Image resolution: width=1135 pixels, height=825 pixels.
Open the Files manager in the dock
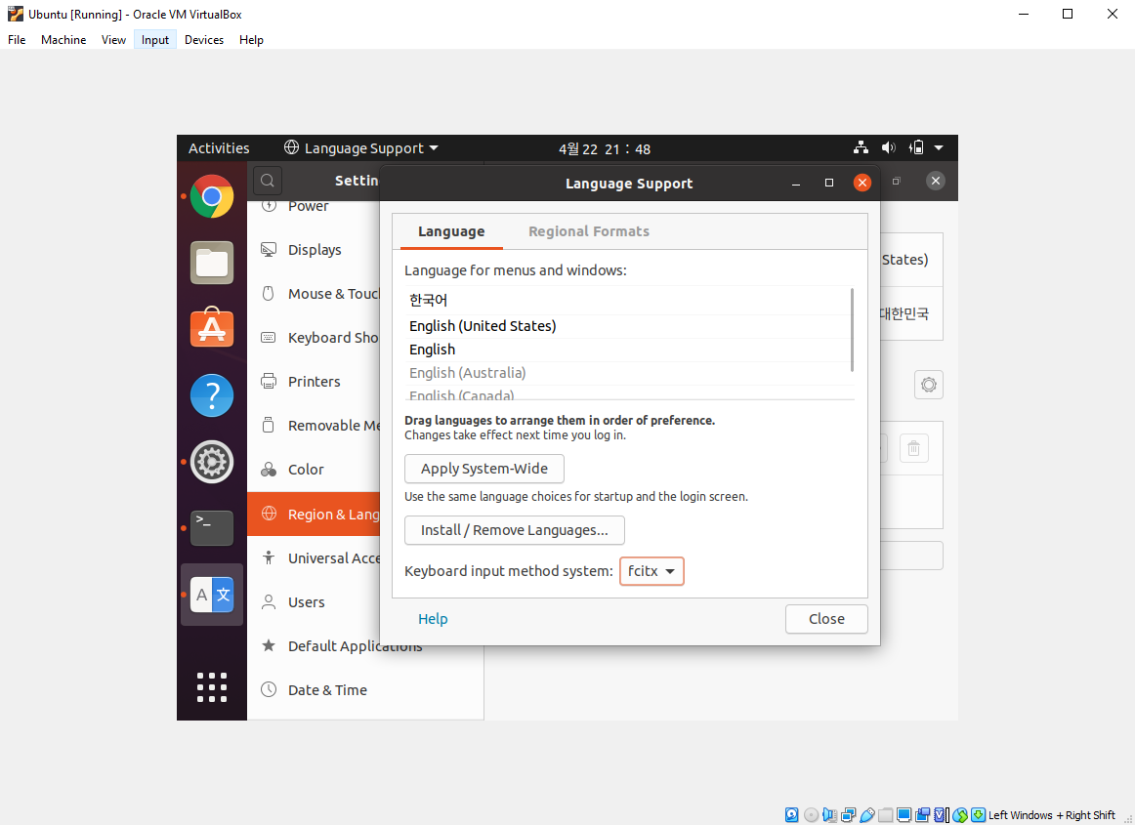211,262
